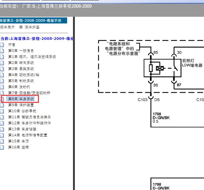Open 第7章 变速器/变速驱动桥
204x190 pixels.
(x=29, y=93)
